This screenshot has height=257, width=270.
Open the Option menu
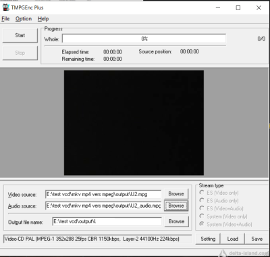click(x=24, y=19)
